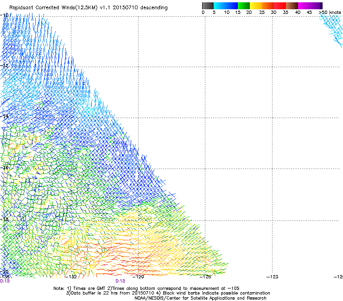Image resolution: width=343 pixels, height=301 pixels.
Task: Select the orange 25-30 knots legend color
Action: [268, 6]
